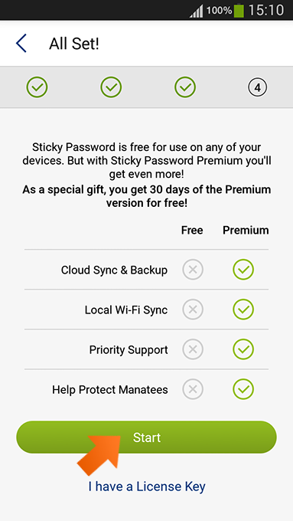
Task: Click the third completed step checkmark
Action: (185, 87)
